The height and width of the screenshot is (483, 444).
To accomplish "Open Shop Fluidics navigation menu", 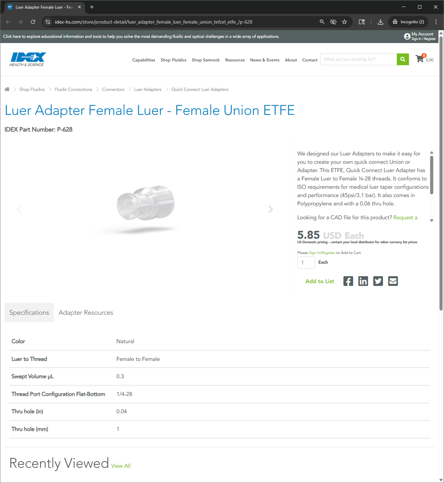I will click(x=173, y=60).
